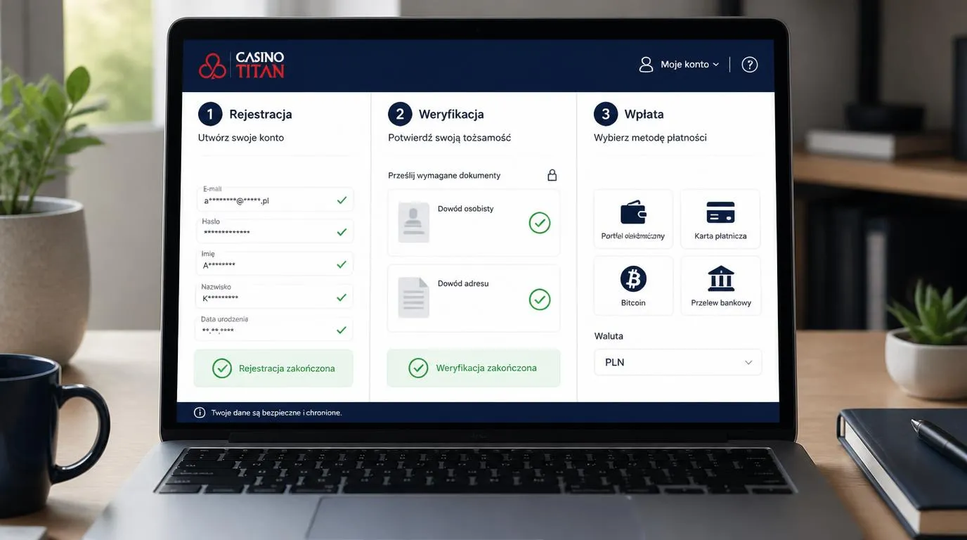This screenshot has height=540, width=967.
Task: Click the green checkmark in the Data urodzenia field
Action: [x=342, y=330]
